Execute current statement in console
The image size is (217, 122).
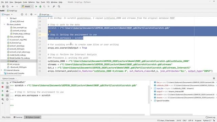pyautogui.click(x=2, y=91)
